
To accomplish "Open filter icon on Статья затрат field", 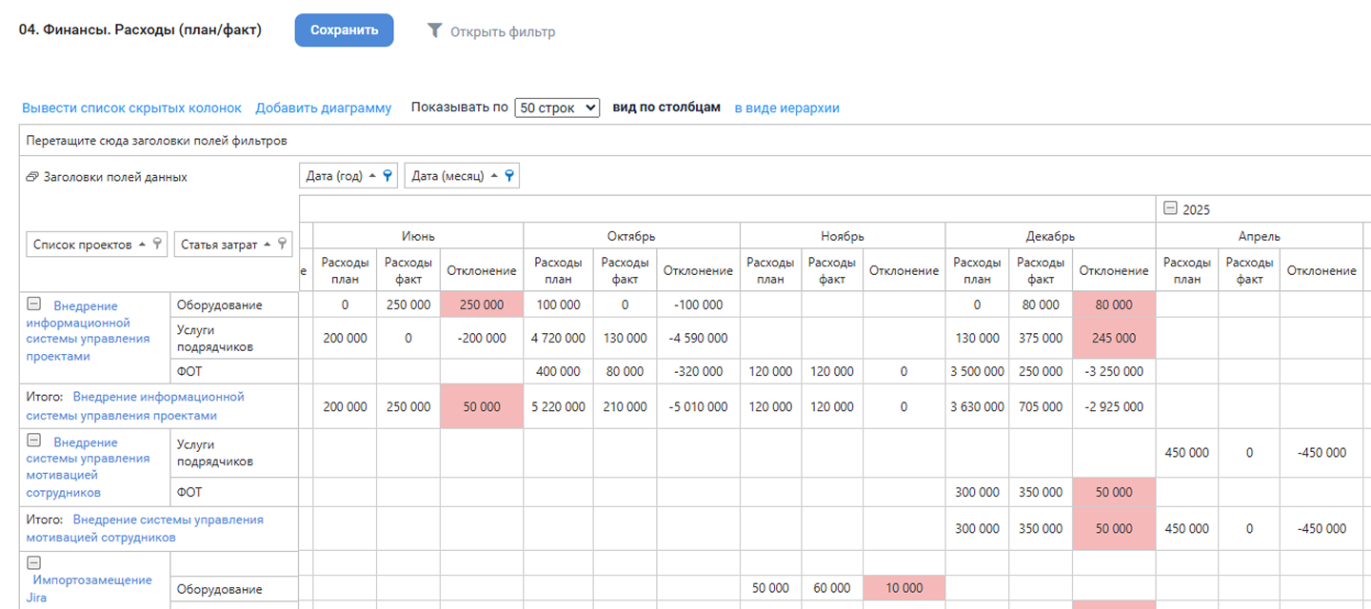I will 282,245.
